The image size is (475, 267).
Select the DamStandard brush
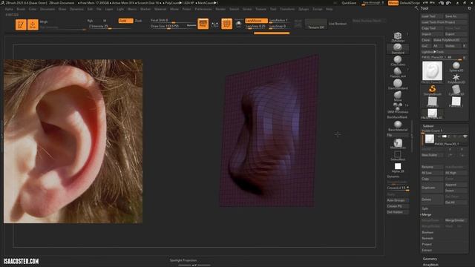click(398, 84)
